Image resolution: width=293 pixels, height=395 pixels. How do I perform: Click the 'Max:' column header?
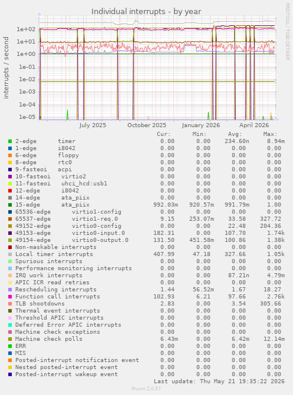[x=270, y=134]
